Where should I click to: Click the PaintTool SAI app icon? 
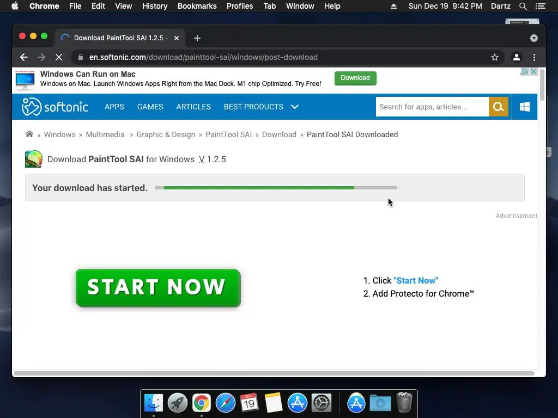pos(34,159)
